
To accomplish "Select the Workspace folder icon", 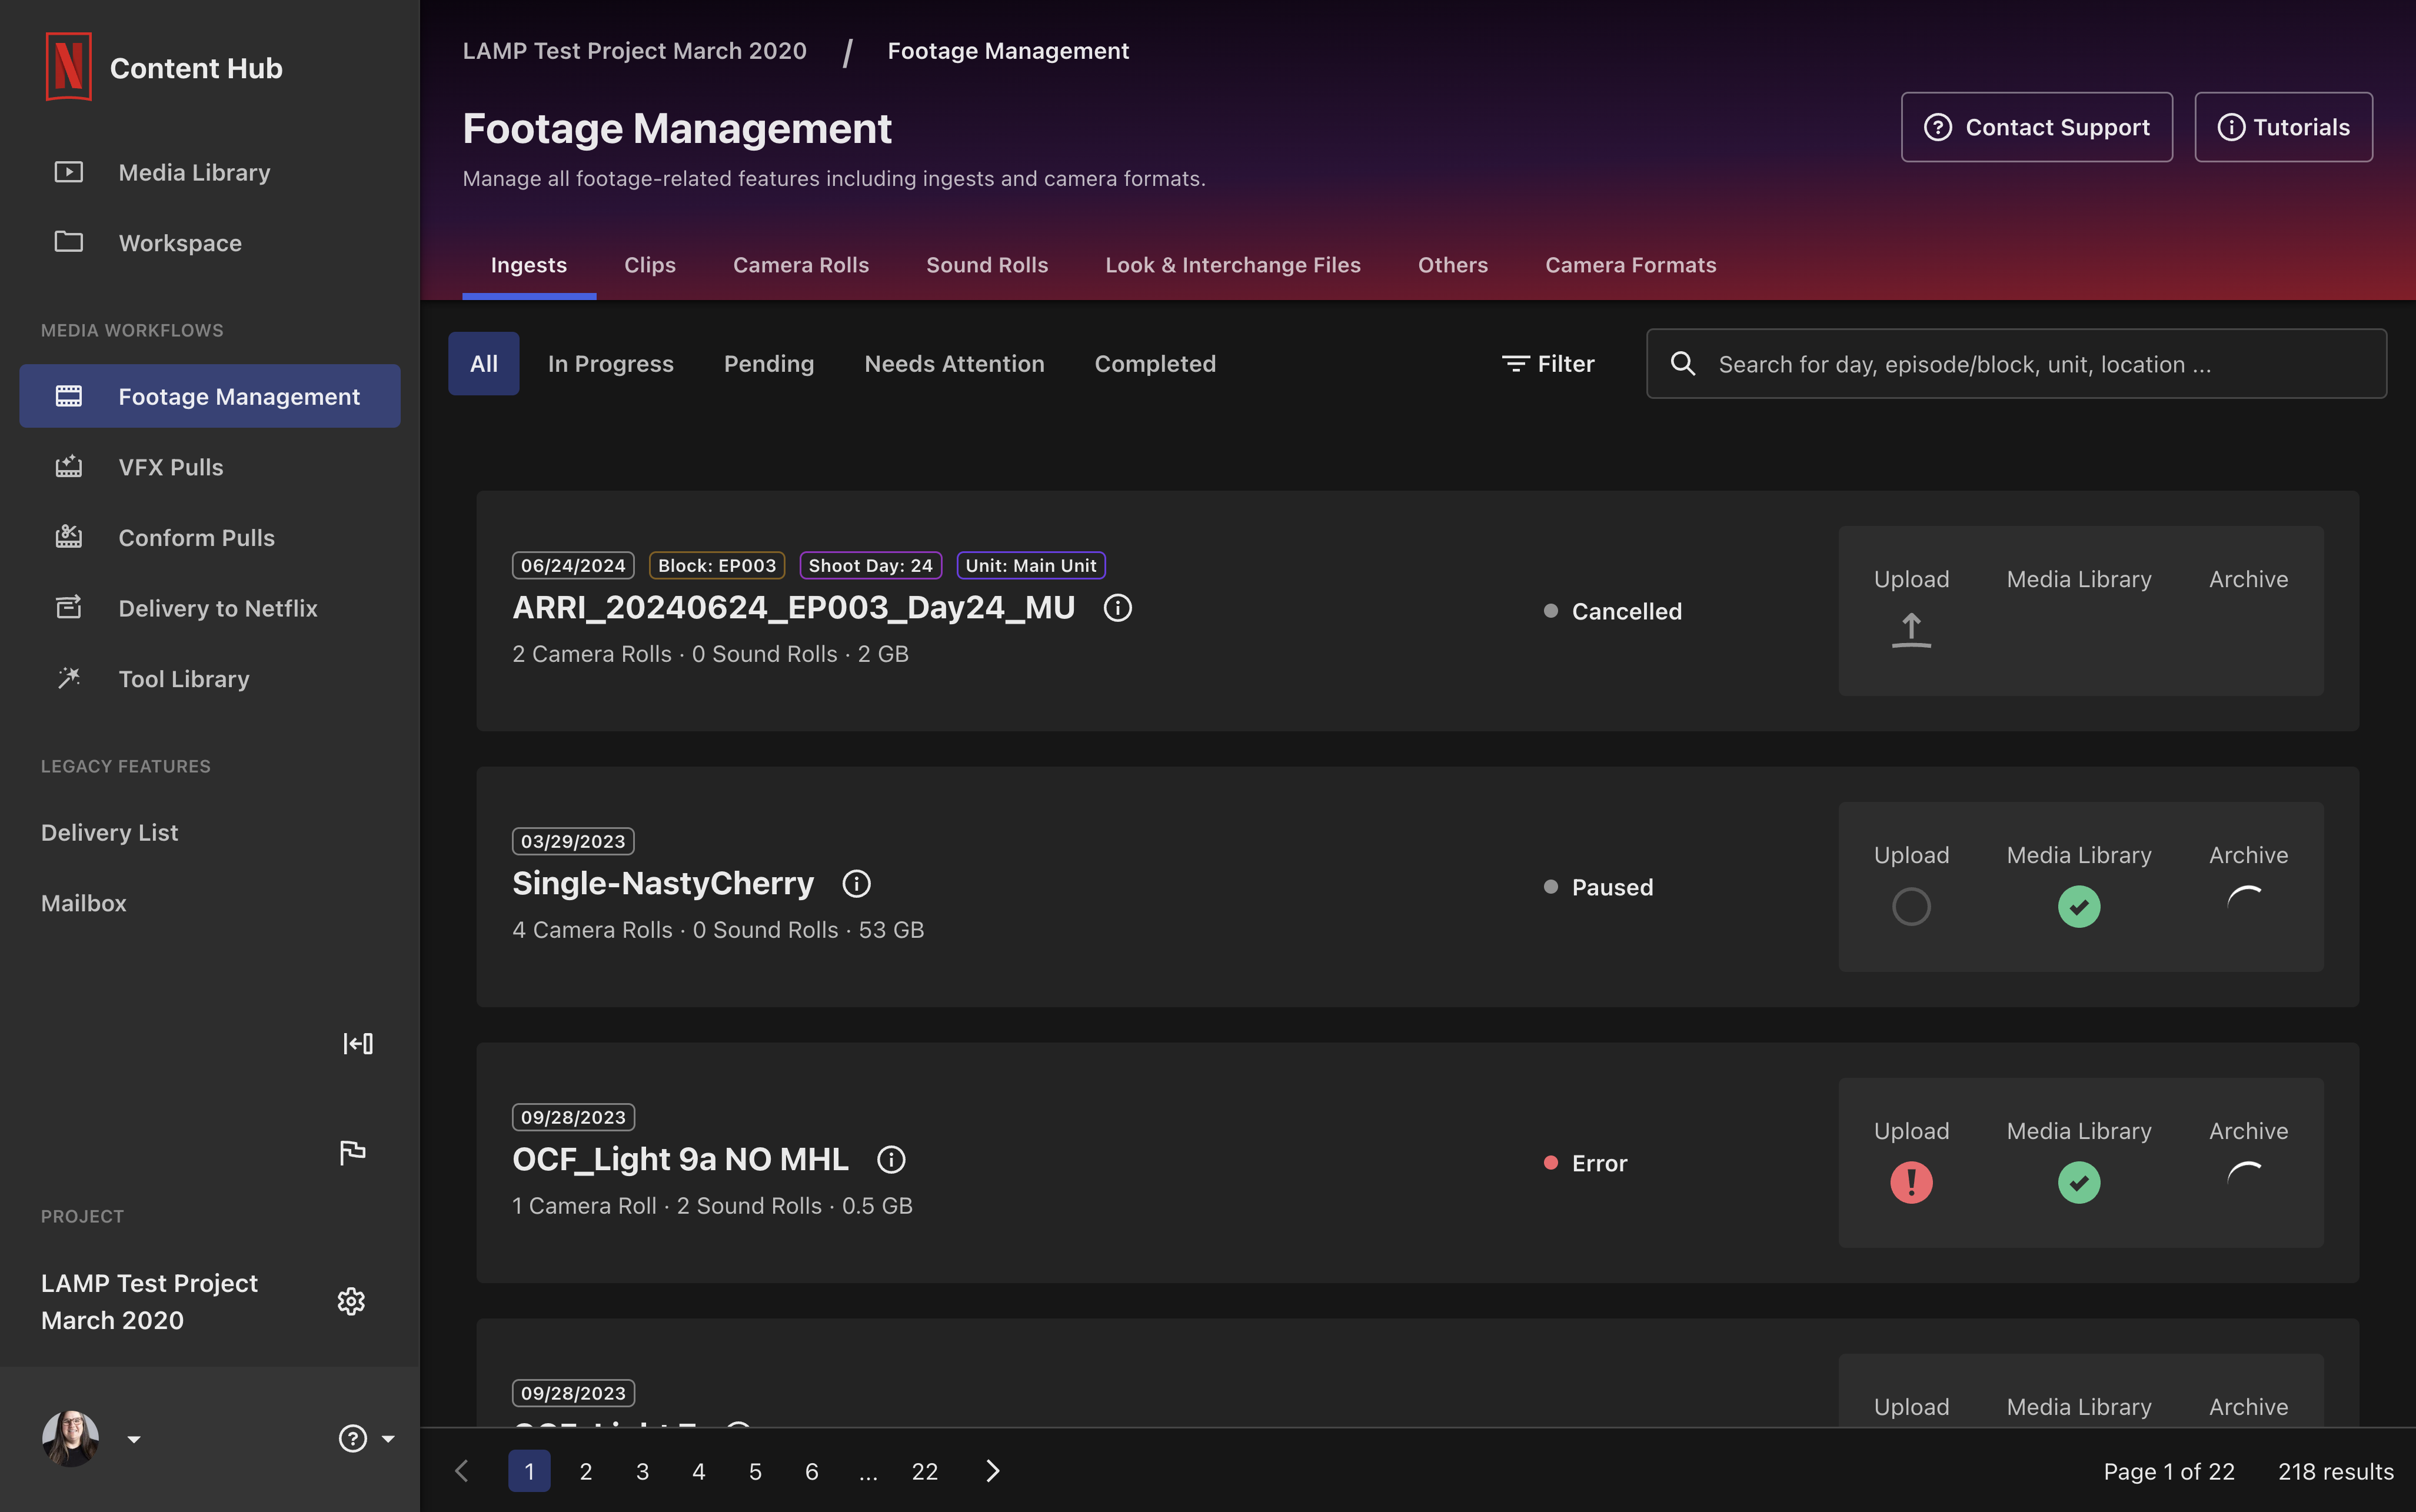I will 68,242.
